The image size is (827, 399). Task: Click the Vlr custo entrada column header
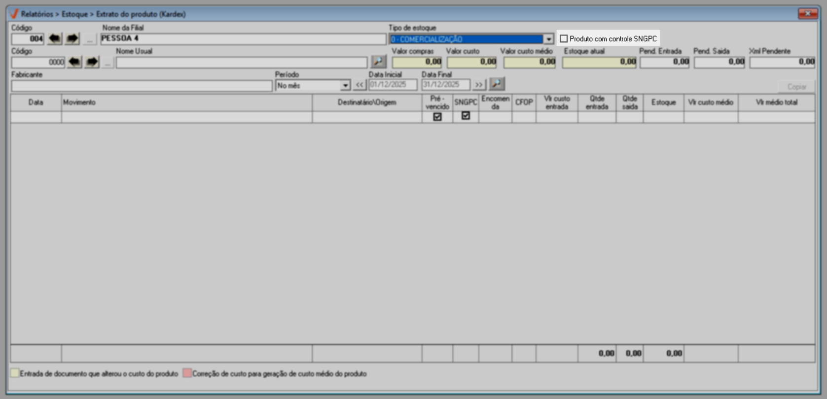coord(557,102)
